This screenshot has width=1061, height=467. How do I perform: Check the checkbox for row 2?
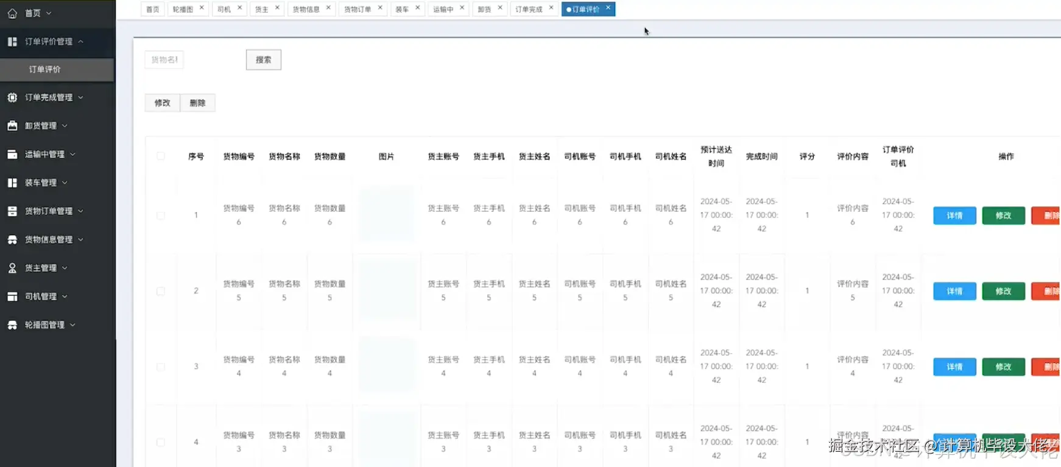(x=161, y=291)
